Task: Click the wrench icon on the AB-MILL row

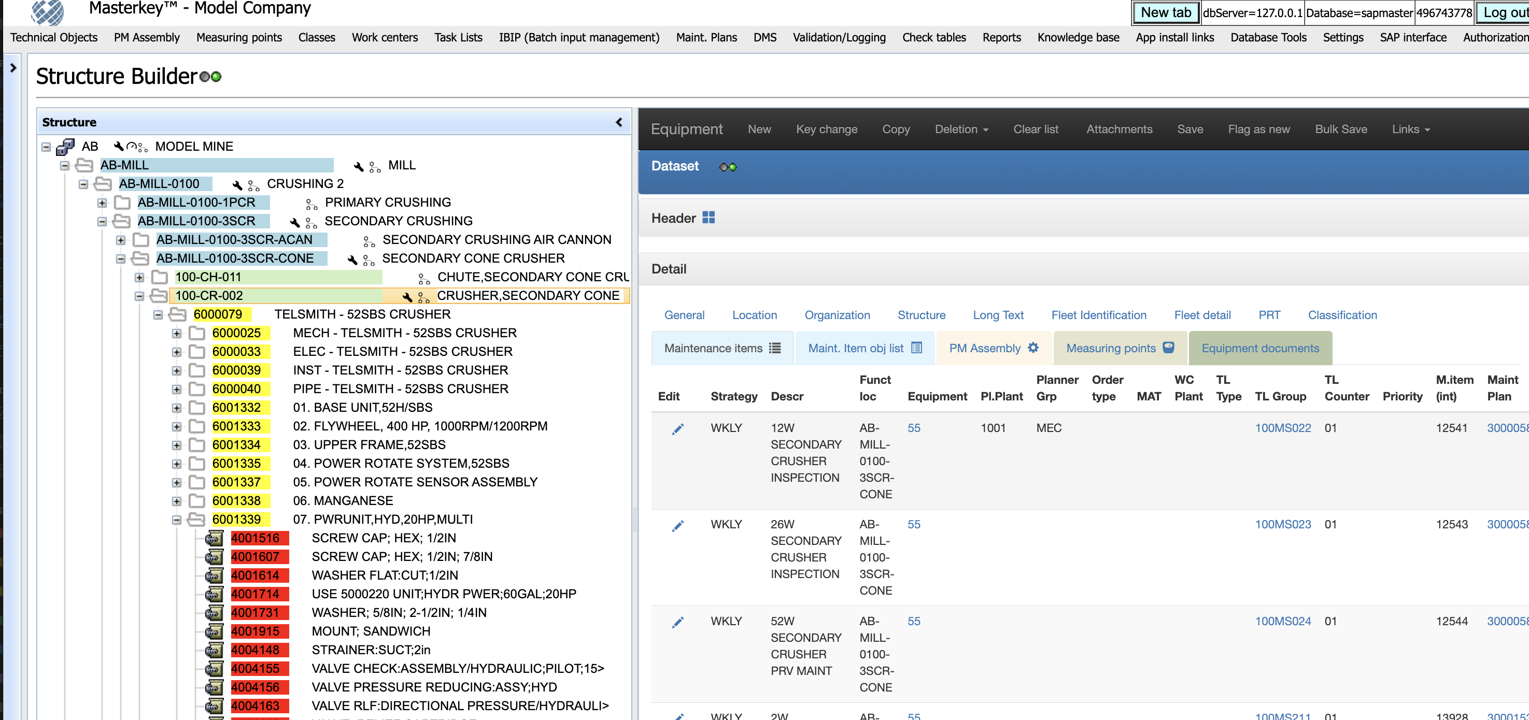Action: [359, 166]
